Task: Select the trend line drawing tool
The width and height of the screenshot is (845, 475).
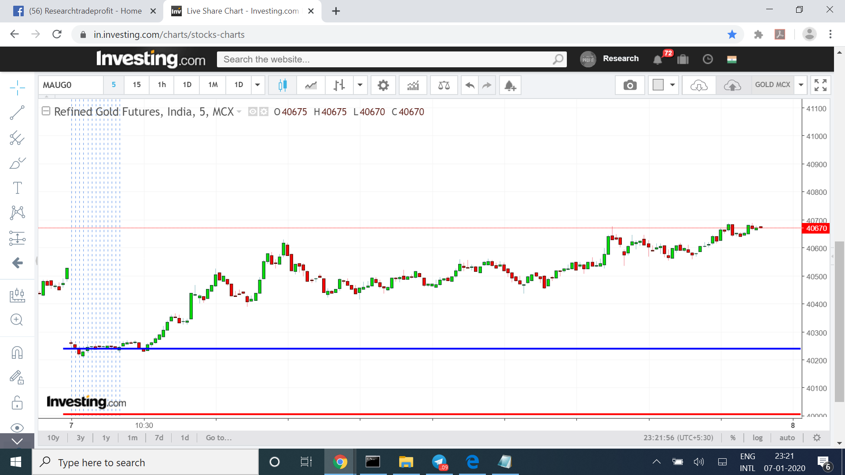Action: coord(17,113)
